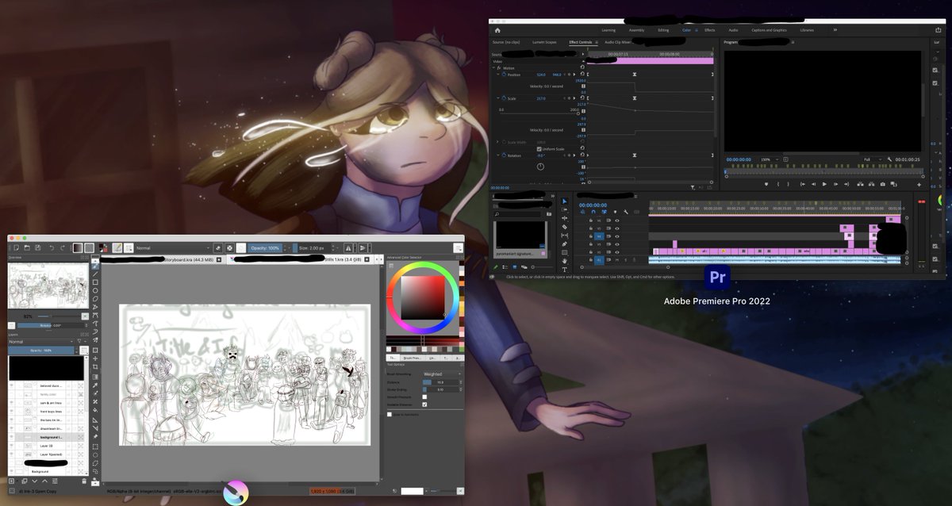The image size is (952, 506).
Task: Toggle Position stopwatch animation
Action: point(504,75)
